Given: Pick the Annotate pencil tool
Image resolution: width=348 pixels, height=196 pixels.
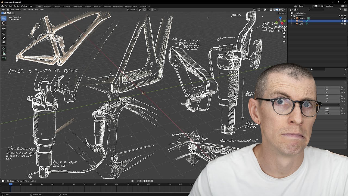Looking at the screenshot, I should pyautogui.click(x=4, y=48).
